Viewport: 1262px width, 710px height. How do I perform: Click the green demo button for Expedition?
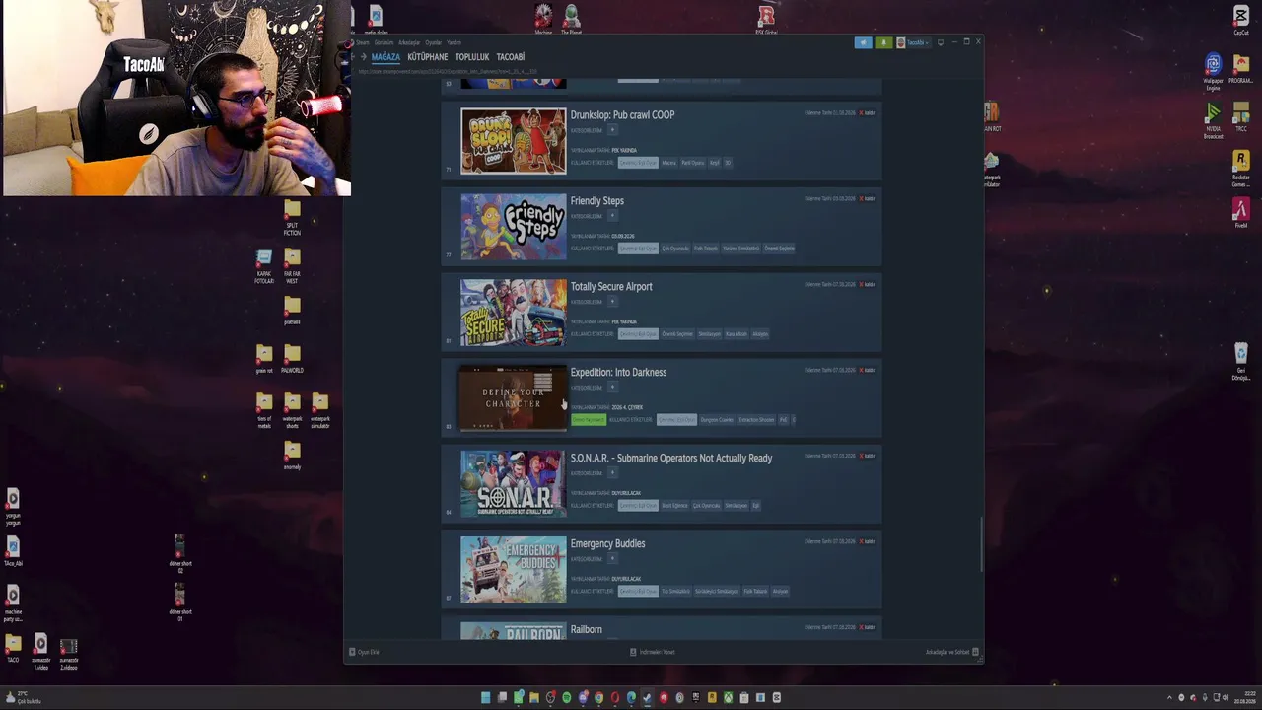(589, 420)
